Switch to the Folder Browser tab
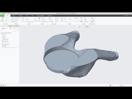The width and height of the screenshot is (132, 99). 10,26
